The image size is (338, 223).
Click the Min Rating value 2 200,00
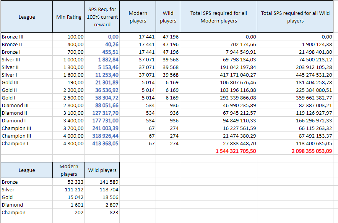tap(69, 90)
